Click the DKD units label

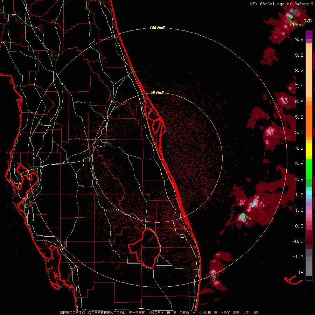(308, 21)
